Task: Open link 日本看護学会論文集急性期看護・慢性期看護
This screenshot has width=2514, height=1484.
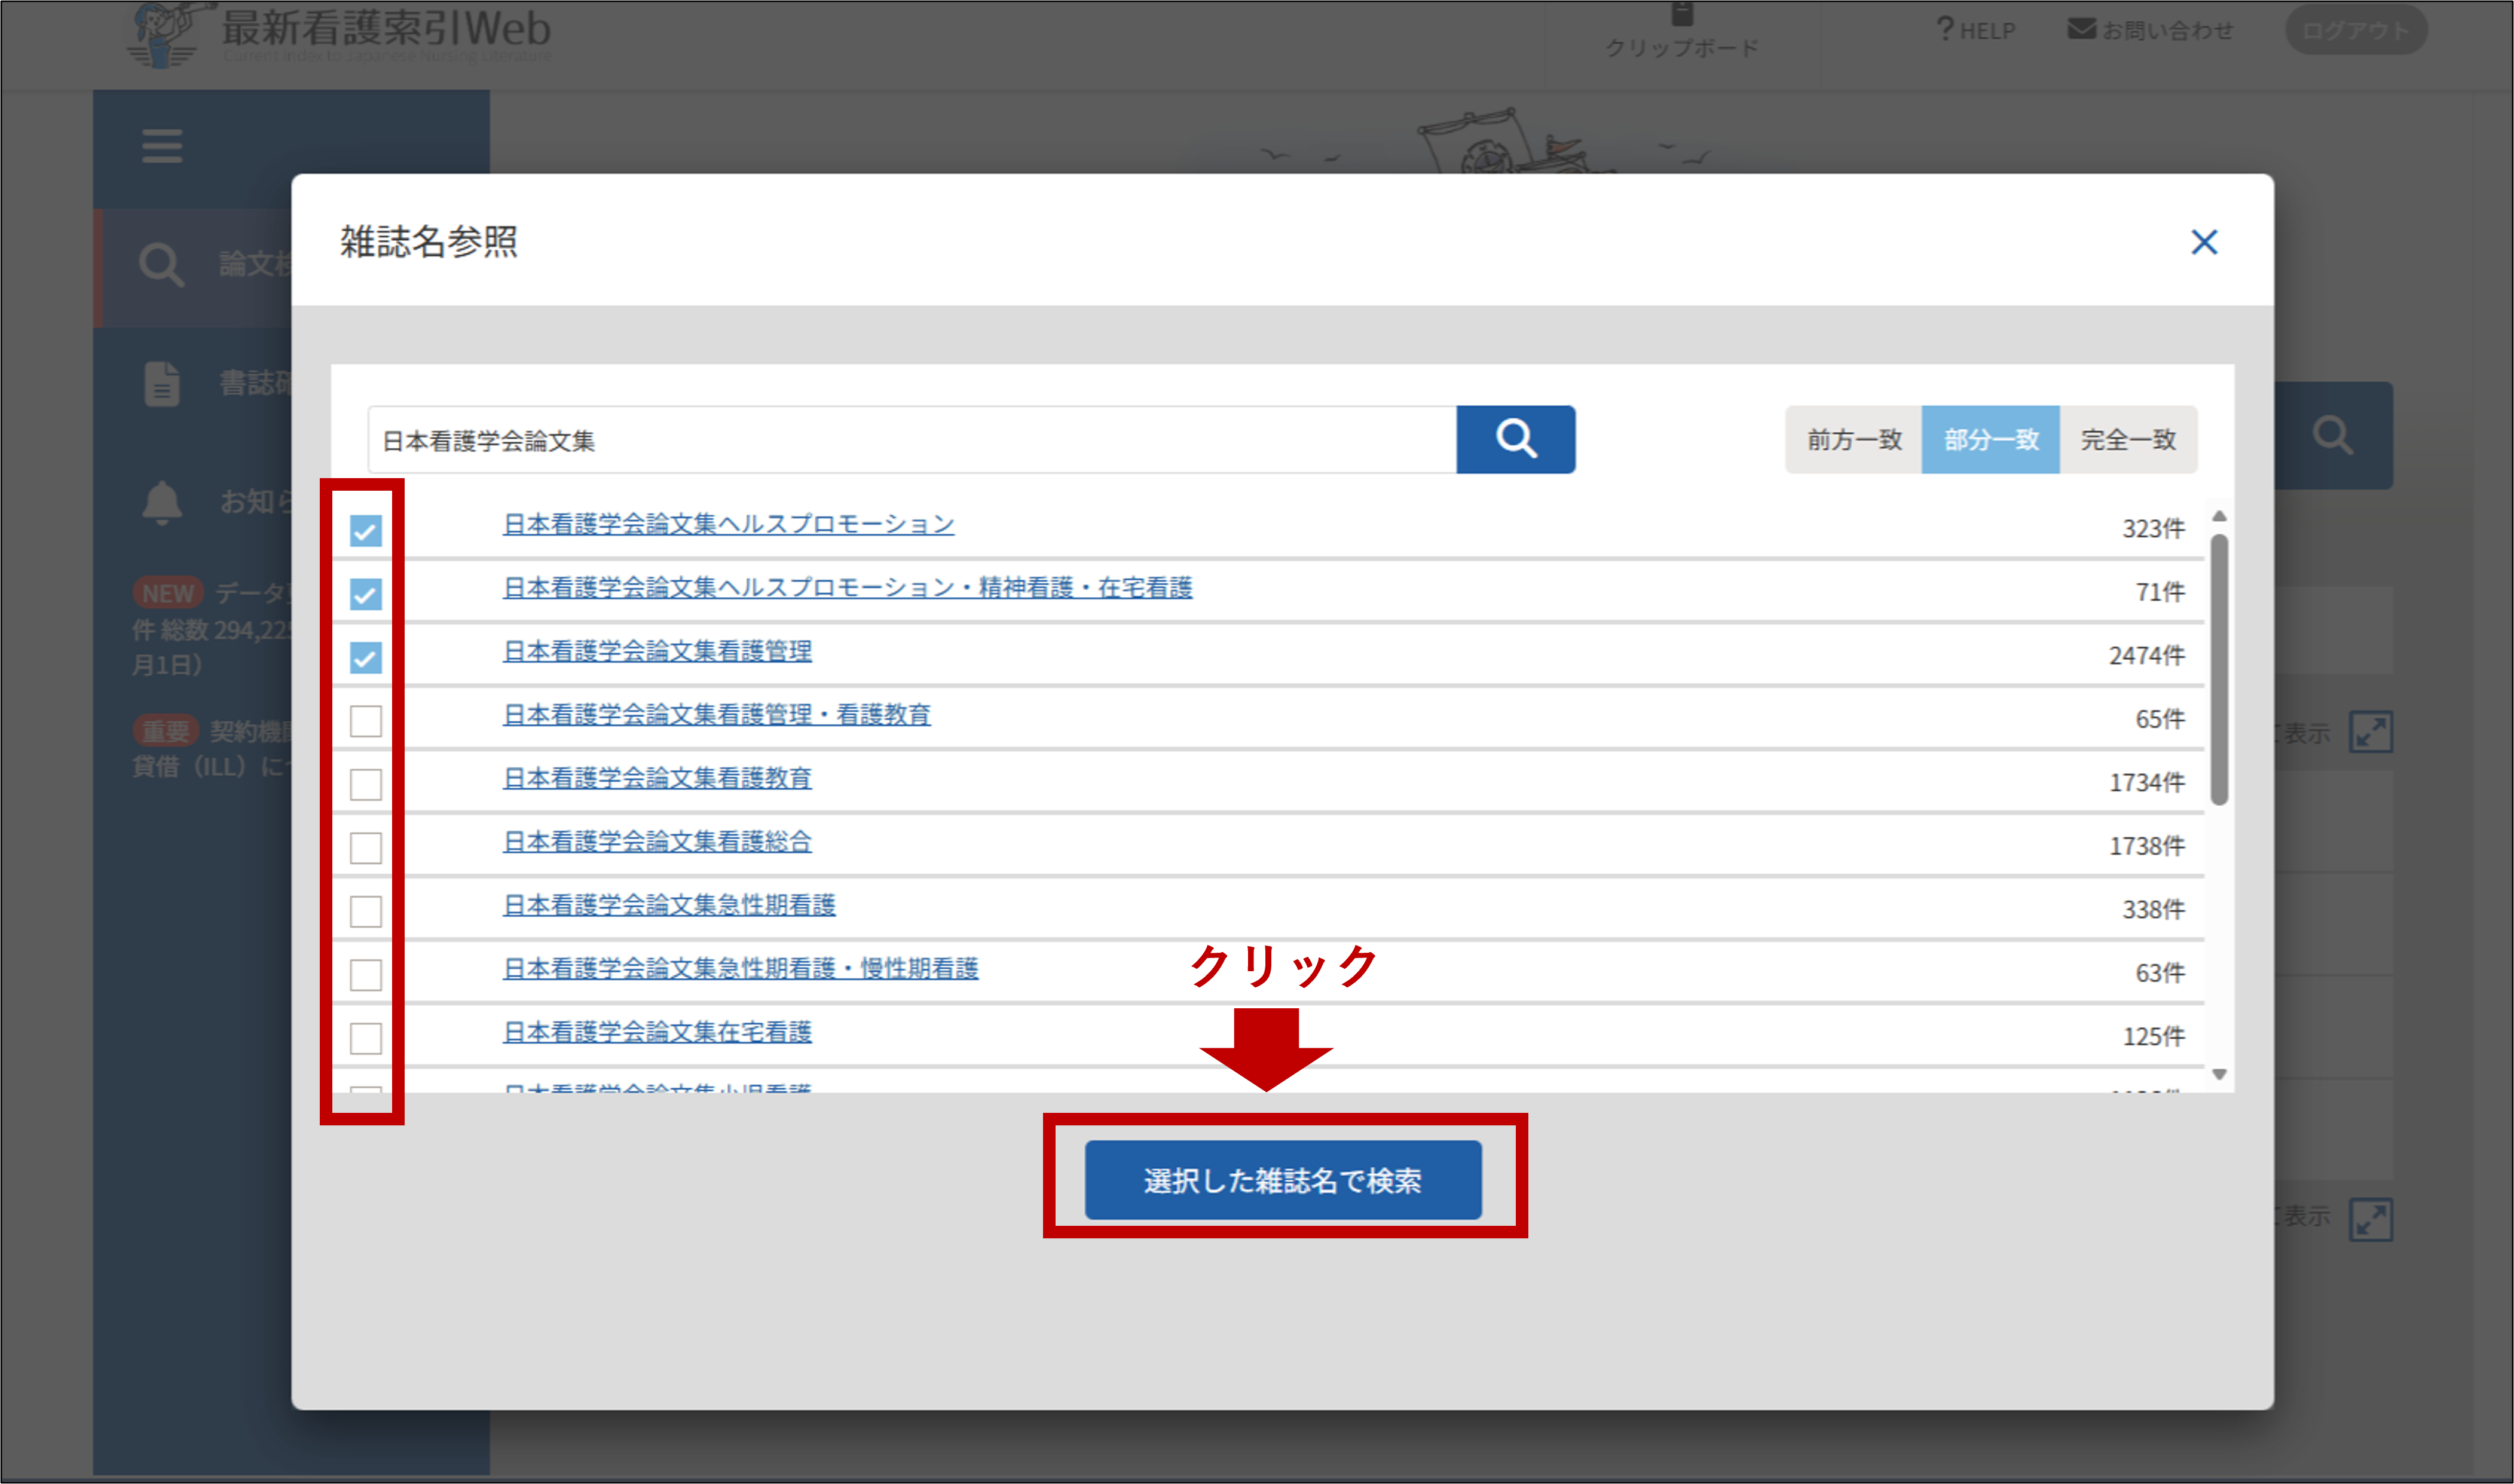Action: click(x=741, y=968)
